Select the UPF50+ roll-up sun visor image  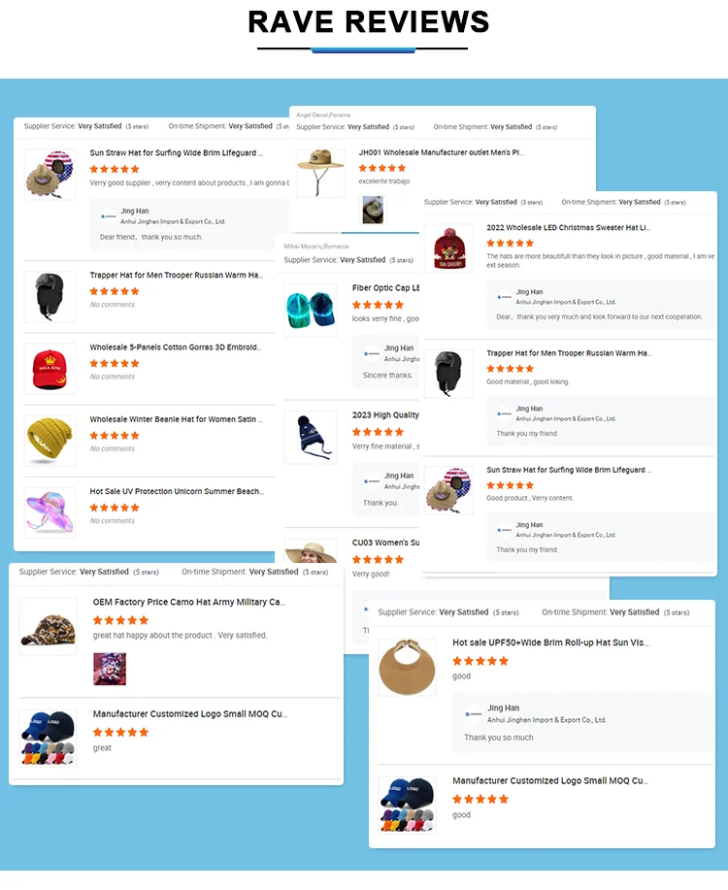click(x=407, y=667)
